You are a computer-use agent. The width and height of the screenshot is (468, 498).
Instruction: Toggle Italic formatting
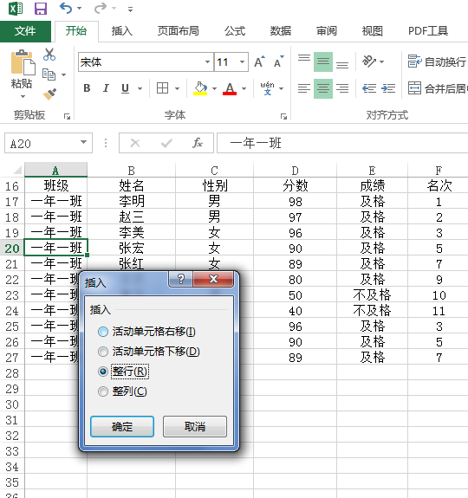click(106, 88)
